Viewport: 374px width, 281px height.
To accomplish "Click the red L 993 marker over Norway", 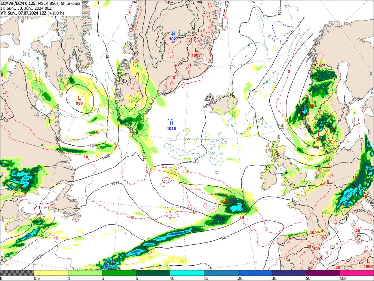I will (x=312, y=103).
